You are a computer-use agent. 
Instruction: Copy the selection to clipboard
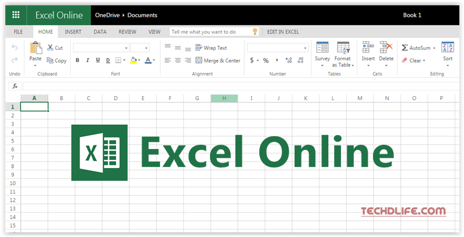point(56,61)
